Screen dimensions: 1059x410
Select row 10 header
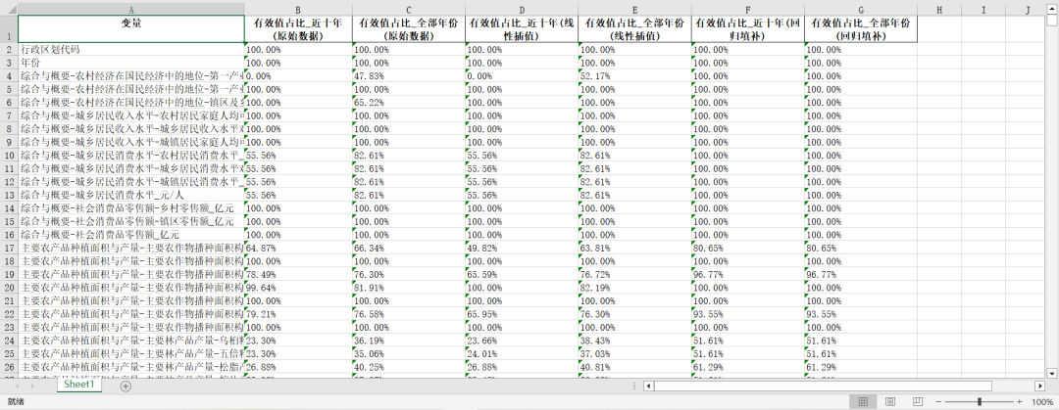click(9, 156)
